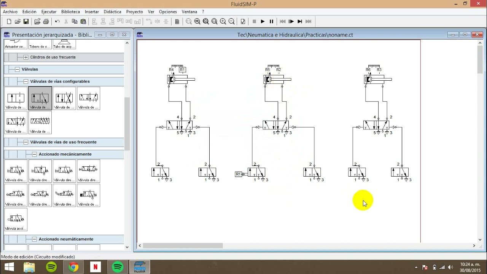Stop the simulation
Image resolution: width=487 pixels, height=274 pixels.
point(254,22)
